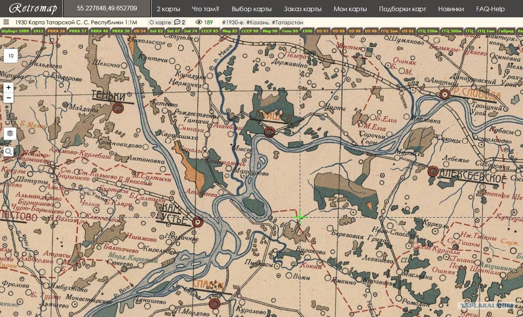This screenshot has width=523, height=317.
Task: Open the "РККА 37" map tab
Action: [x=78, y=31]
